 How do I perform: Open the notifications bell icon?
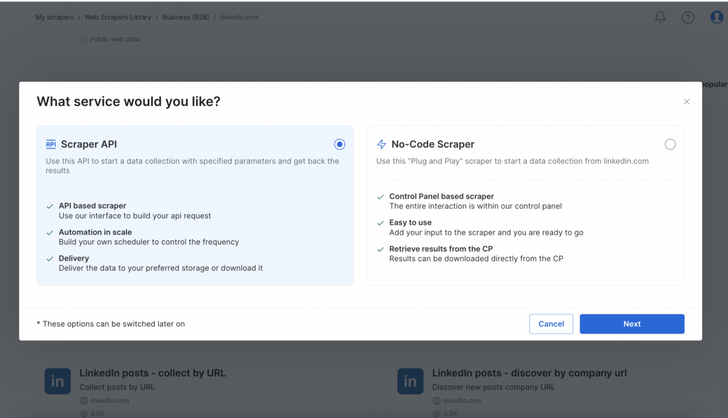click(660, 17)
